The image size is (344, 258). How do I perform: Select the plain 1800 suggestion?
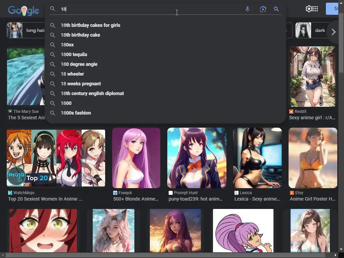click(x=165, y=103)
